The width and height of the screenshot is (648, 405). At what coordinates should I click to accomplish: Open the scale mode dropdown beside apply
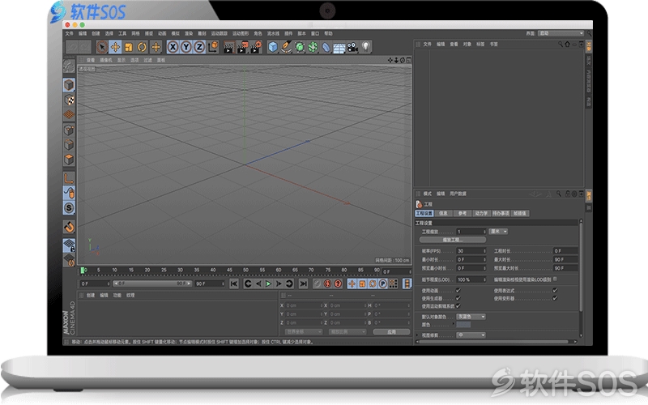(347, 332)
